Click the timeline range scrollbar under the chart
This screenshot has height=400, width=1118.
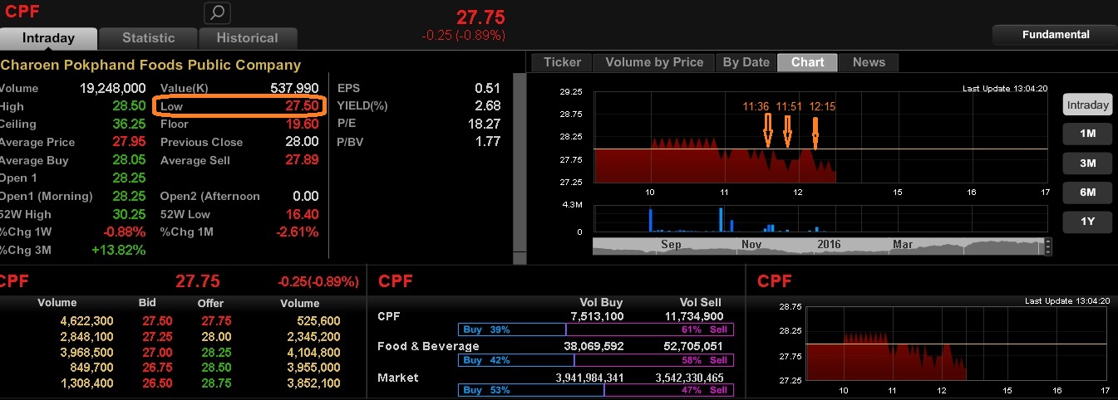coord(818,246)
